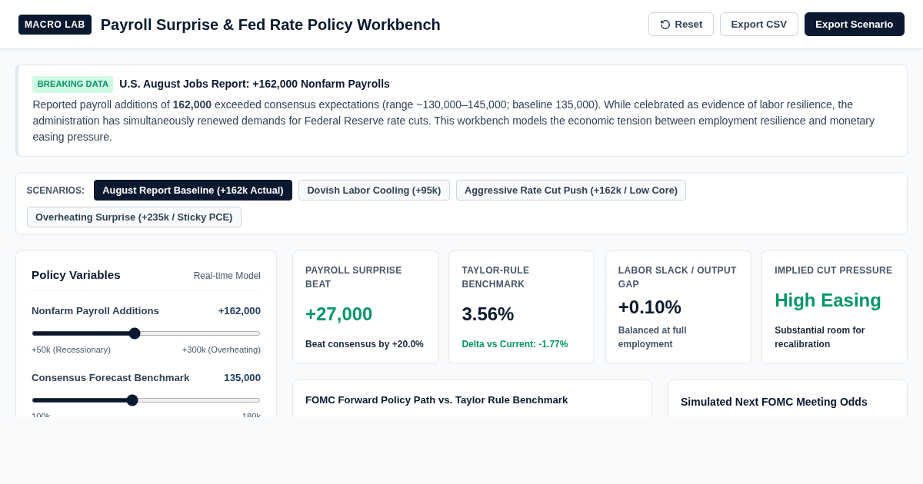Click the +162,000 payroll additions value
Viewport: 923px width, 484px height.
pos(239,311)
